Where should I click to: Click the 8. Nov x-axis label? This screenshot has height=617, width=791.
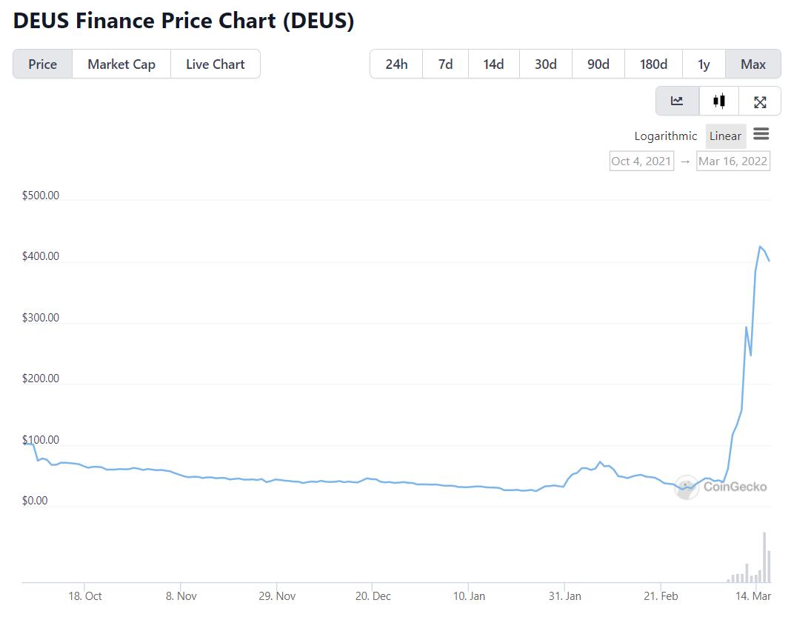[181, 596]
